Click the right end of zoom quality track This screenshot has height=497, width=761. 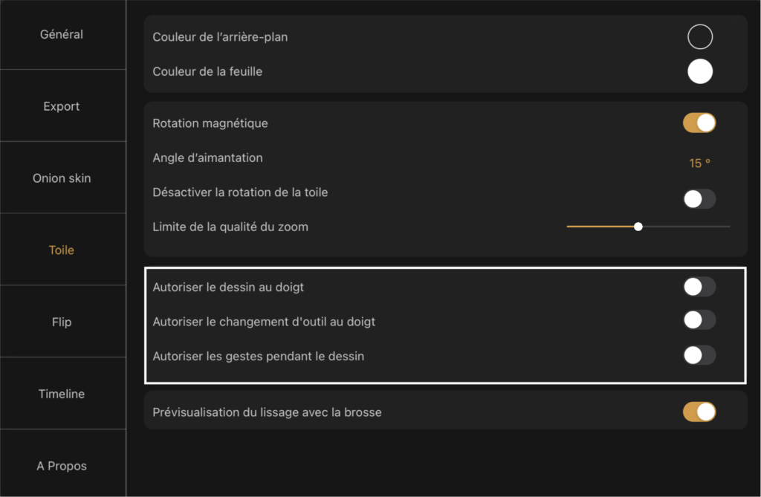(x=728, y=227)
